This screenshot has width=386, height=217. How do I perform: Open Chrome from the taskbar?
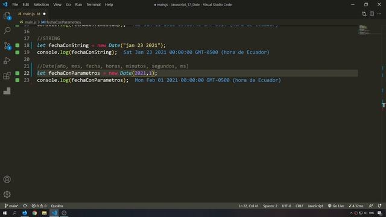pos(34,213)
